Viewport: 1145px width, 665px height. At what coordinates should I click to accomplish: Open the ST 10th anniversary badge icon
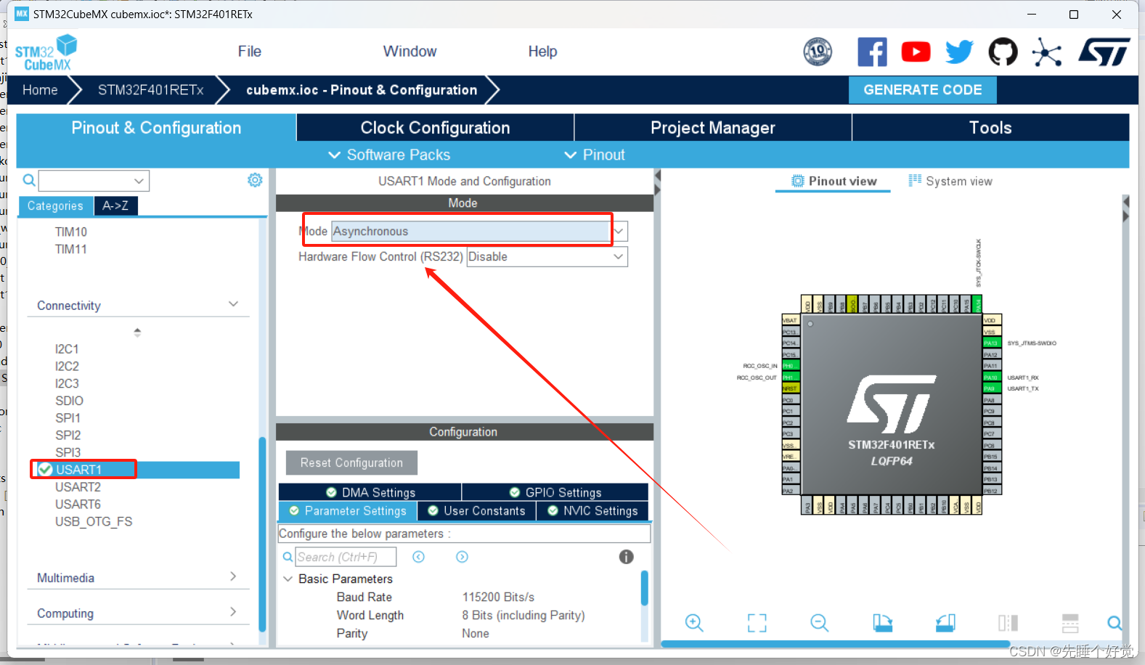[818, 52]
